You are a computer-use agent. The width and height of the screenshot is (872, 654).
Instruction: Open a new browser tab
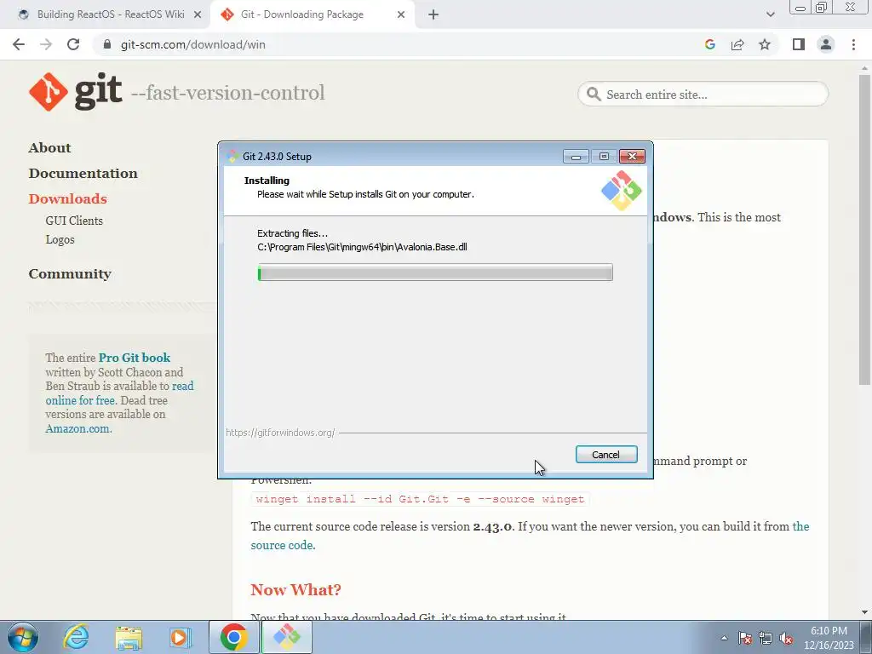433,14
